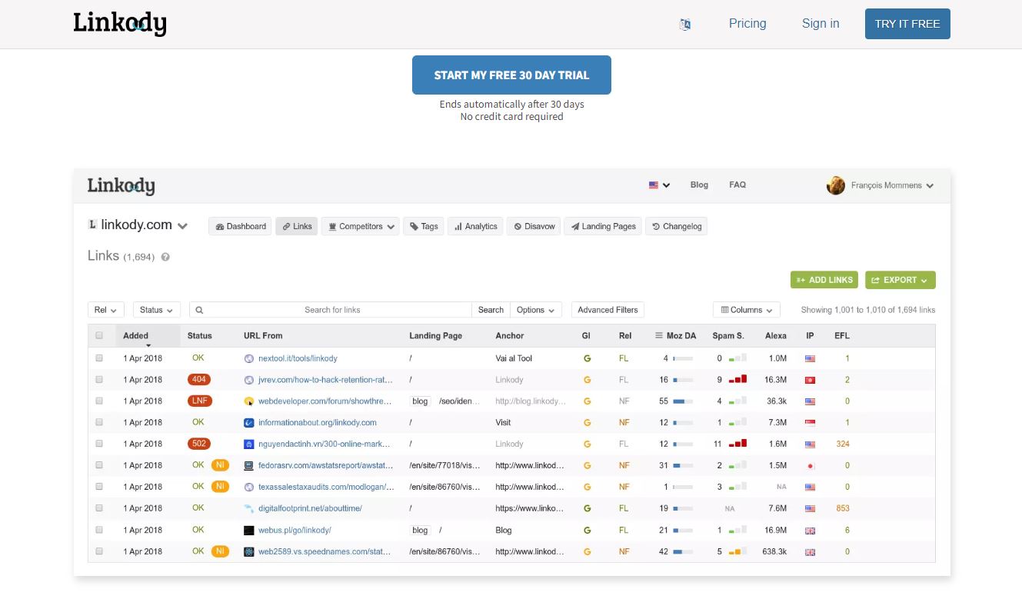Click the site favicon for nguyendactinh.vn row

point(249,444)
